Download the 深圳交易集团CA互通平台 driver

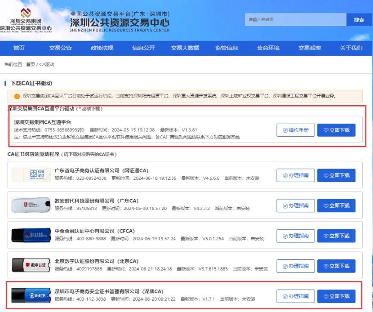(x=336, y=130)
